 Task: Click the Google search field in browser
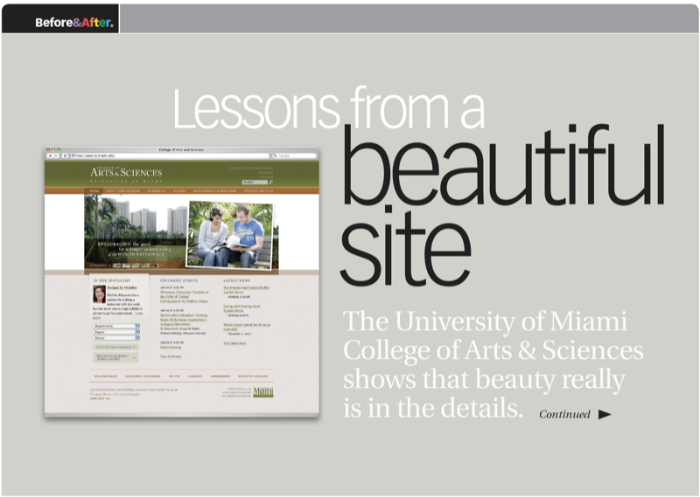click(293, 156)
